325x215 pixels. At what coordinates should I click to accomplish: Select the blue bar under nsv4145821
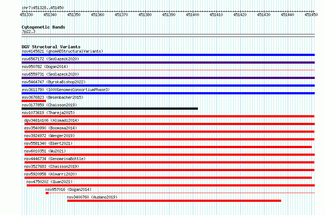pyautogui.click(x=168, y=55)
